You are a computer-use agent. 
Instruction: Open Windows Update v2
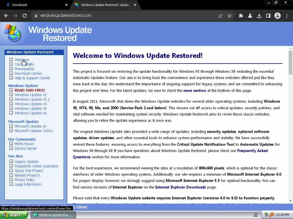[31, 95]
